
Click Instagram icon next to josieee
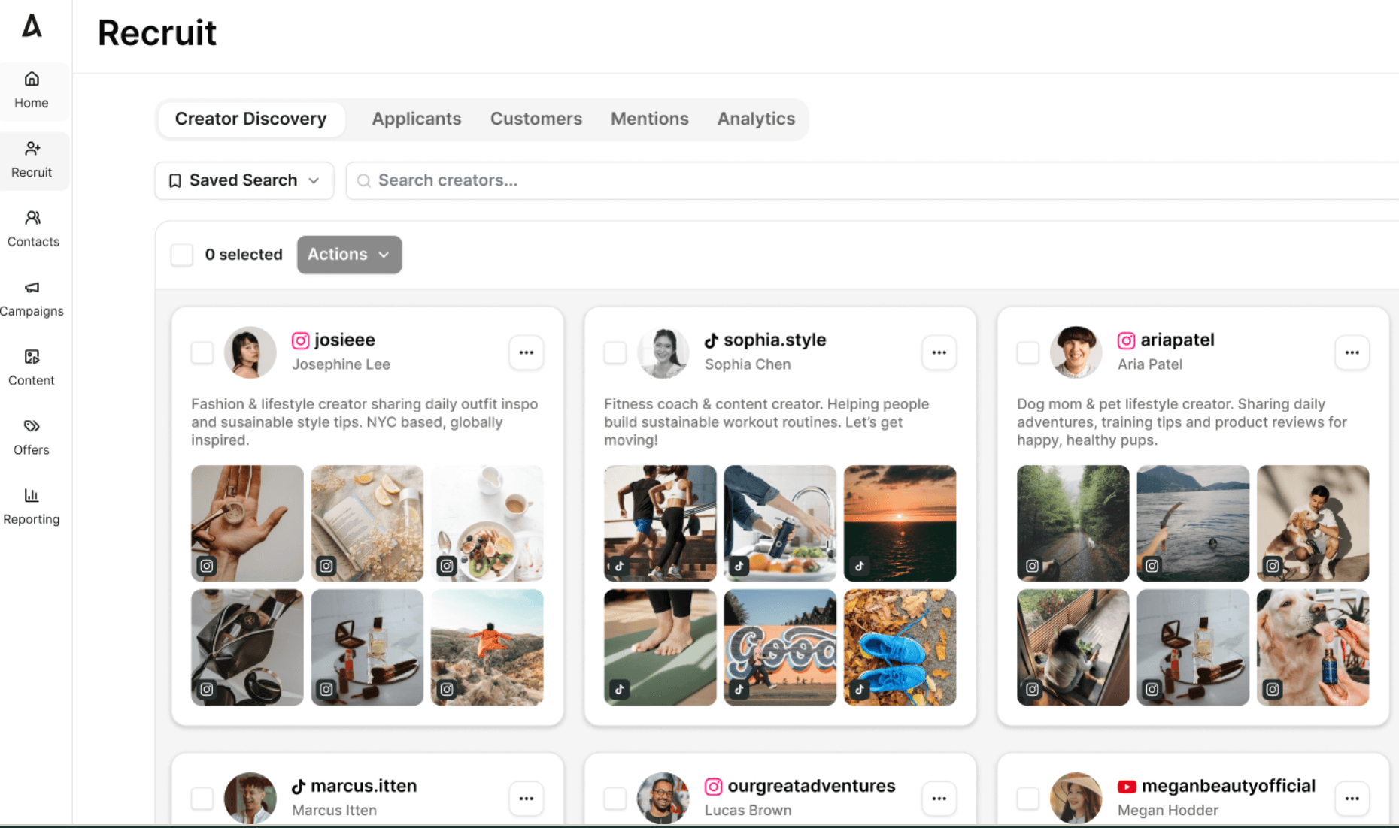coord(300,340)
